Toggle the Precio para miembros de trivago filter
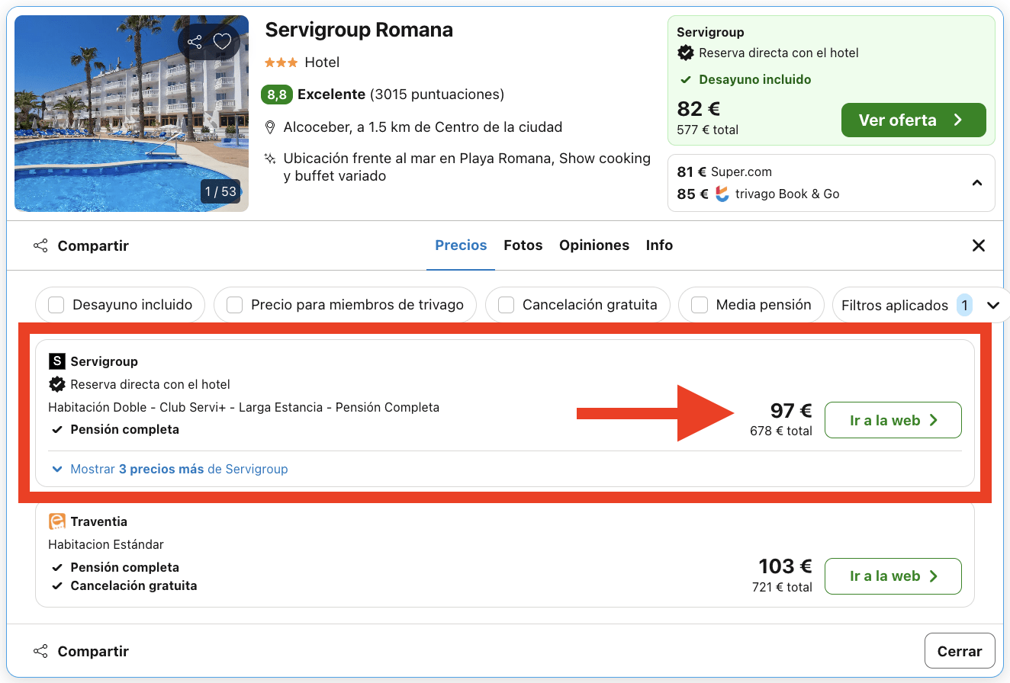Viewport: 1010px width, 683px height. [234, 304]
